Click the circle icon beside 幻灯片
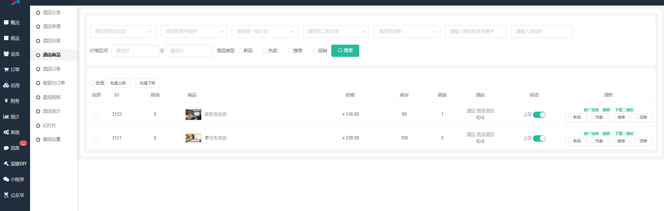Screen dimensions: 664x211 point(38,126)
